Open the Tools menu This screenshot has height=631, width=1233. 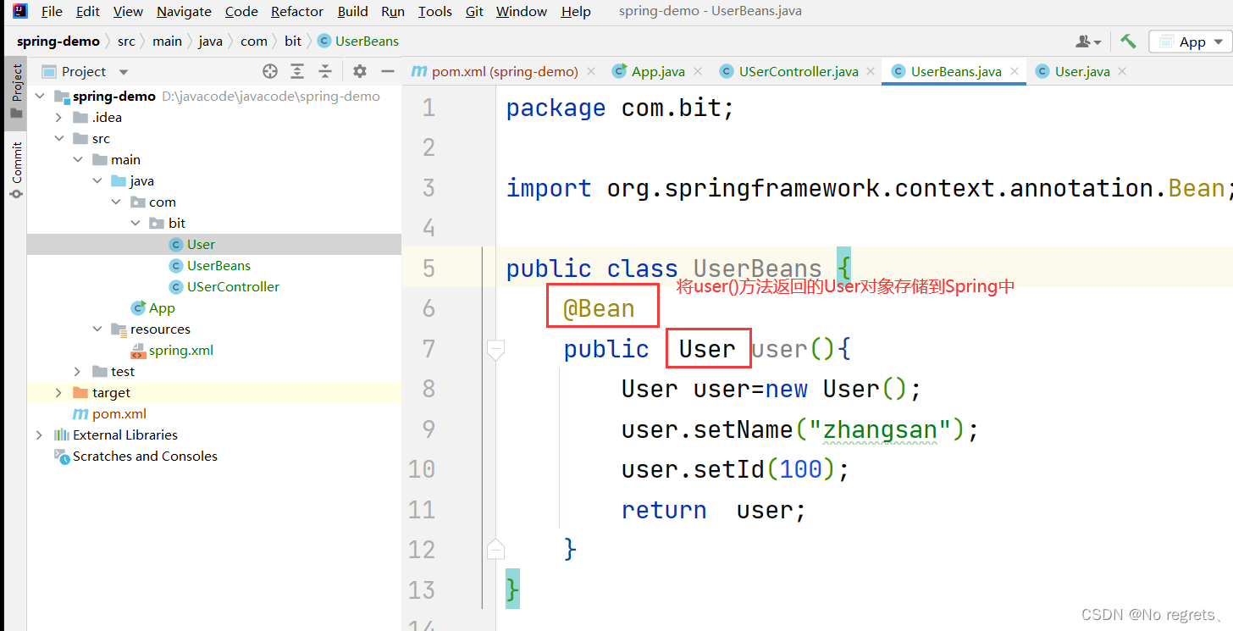click(x=434, y=11)
